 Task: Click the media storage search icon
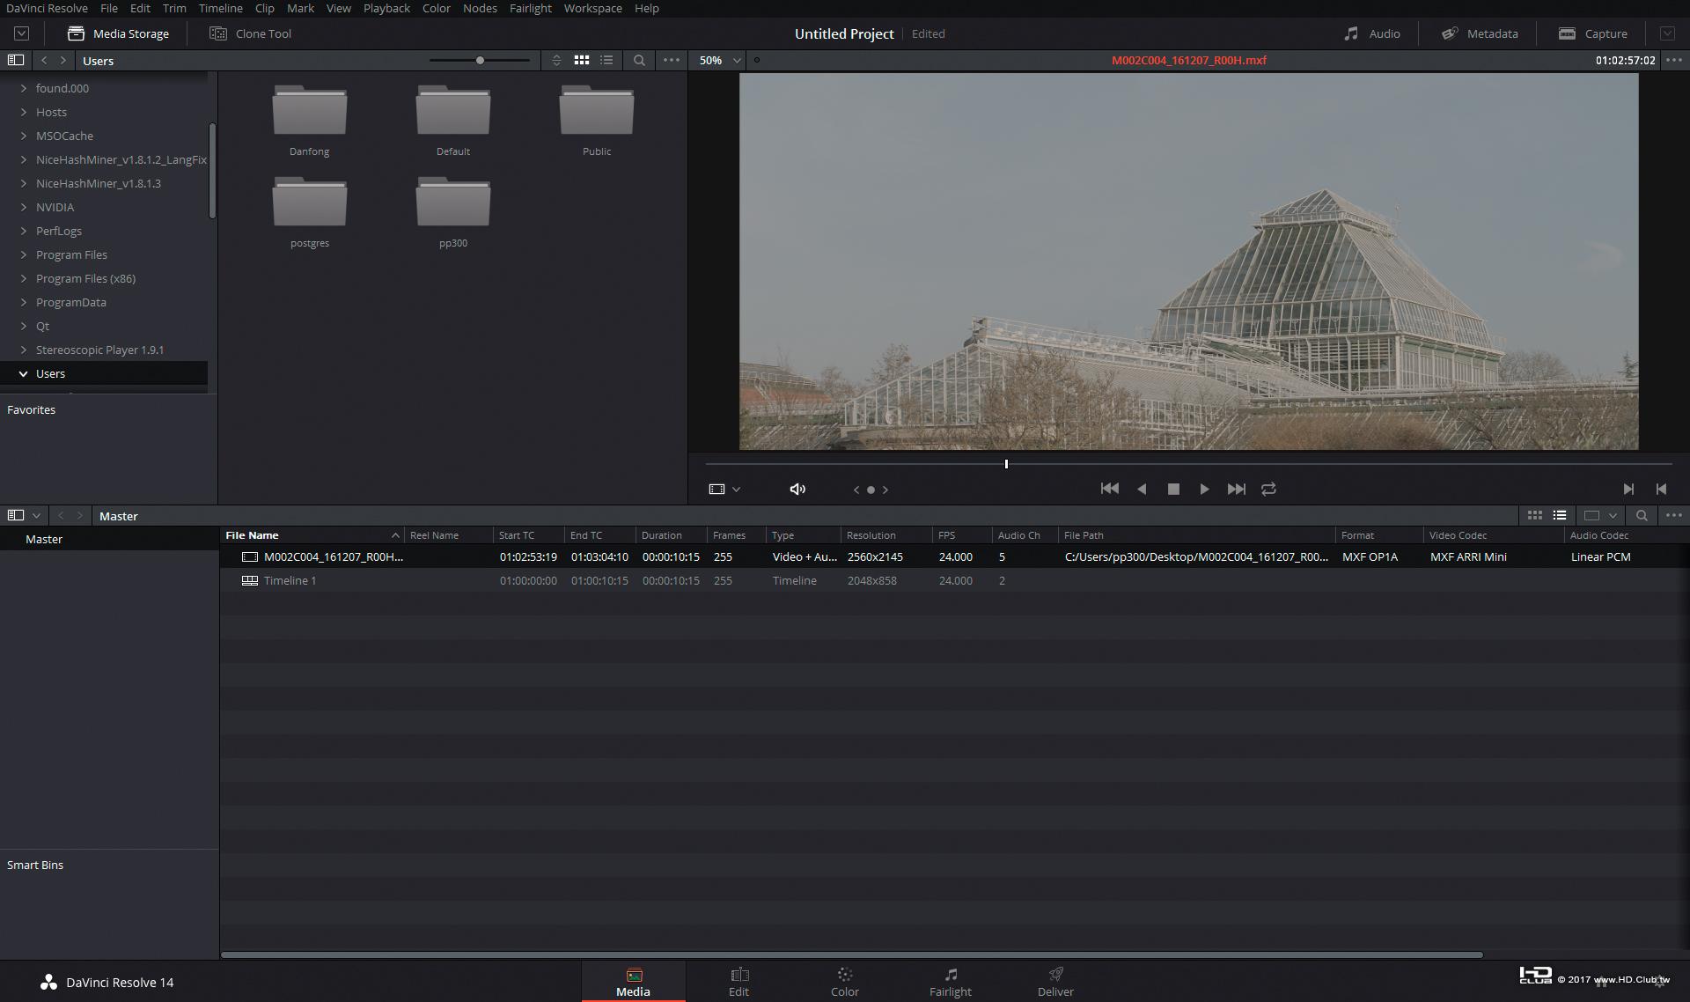click(639, 60)
